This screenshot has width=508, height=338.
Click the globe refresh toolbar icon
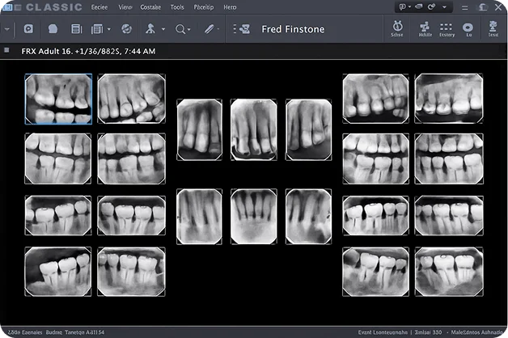point(126,29)
